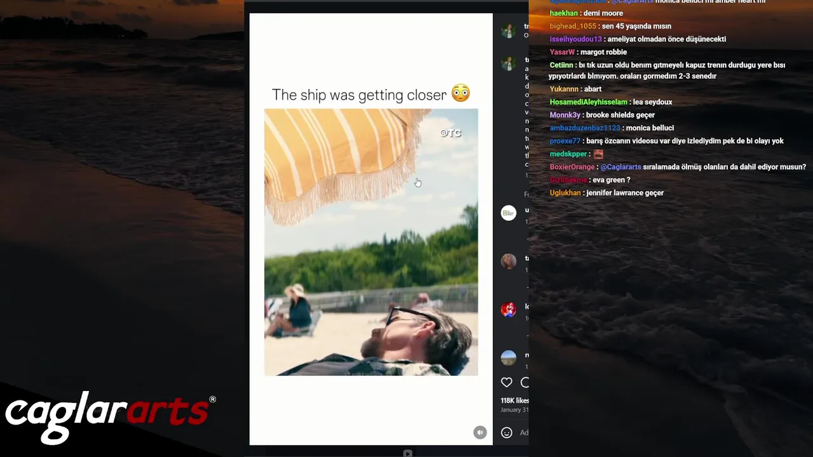The height and width of the screenshot is (457, 813).
Task: Mute the Instagram video with the speaker icon
Action: coord(480,432)
